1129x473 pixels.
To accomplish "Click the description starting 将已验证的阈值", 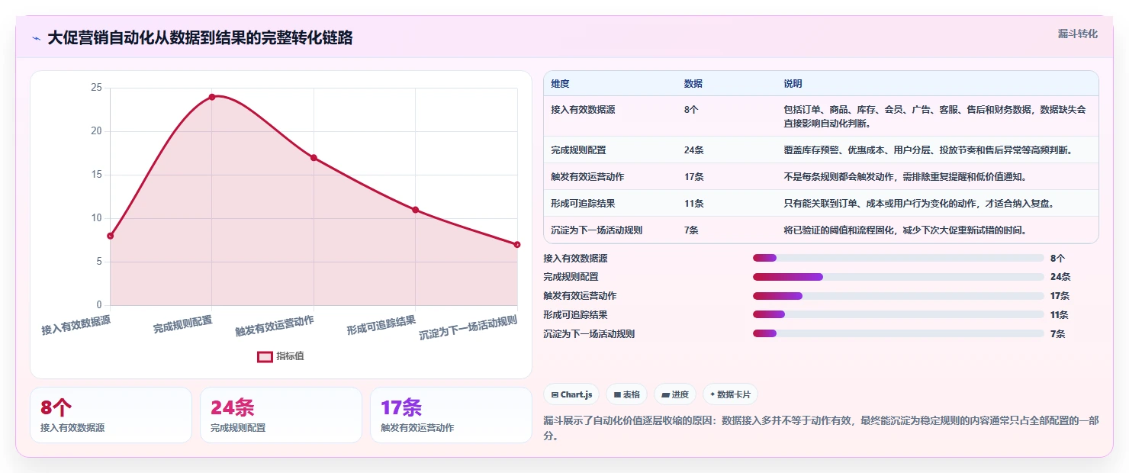I will tap(905, 230).
